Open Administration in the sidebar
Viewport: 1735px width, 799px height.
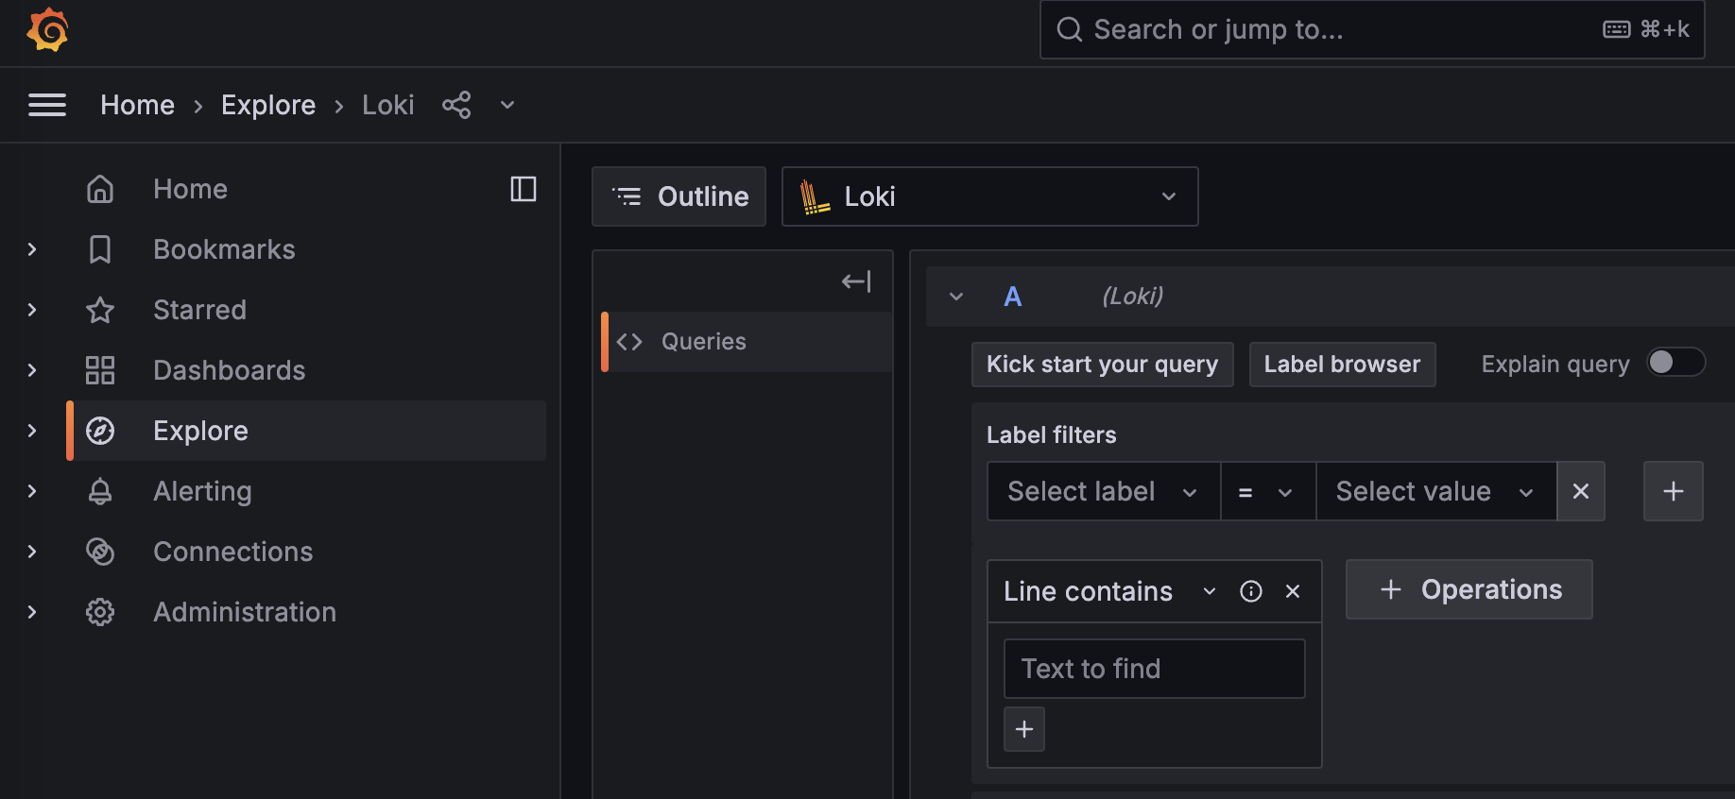245,612
